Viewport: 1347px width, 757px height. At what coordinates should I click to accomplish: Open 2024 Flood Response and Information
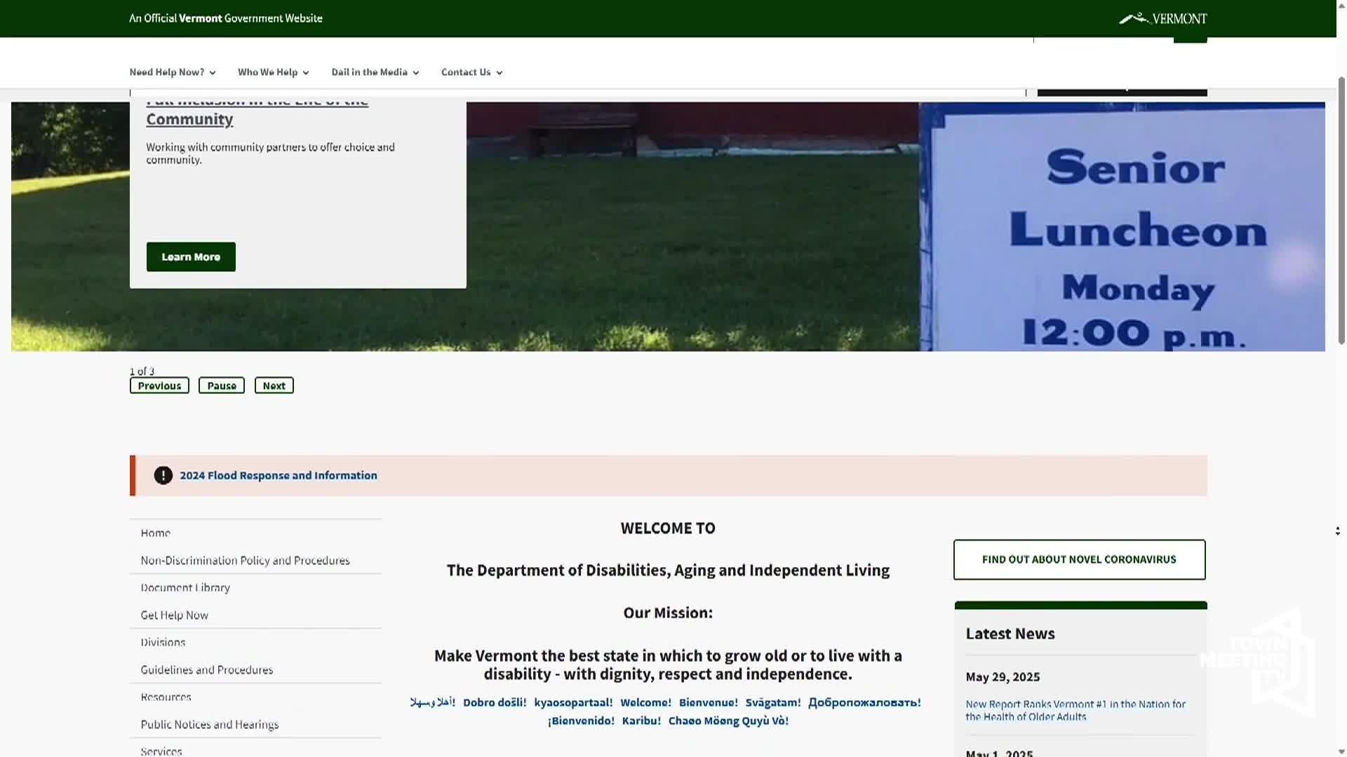278,475
